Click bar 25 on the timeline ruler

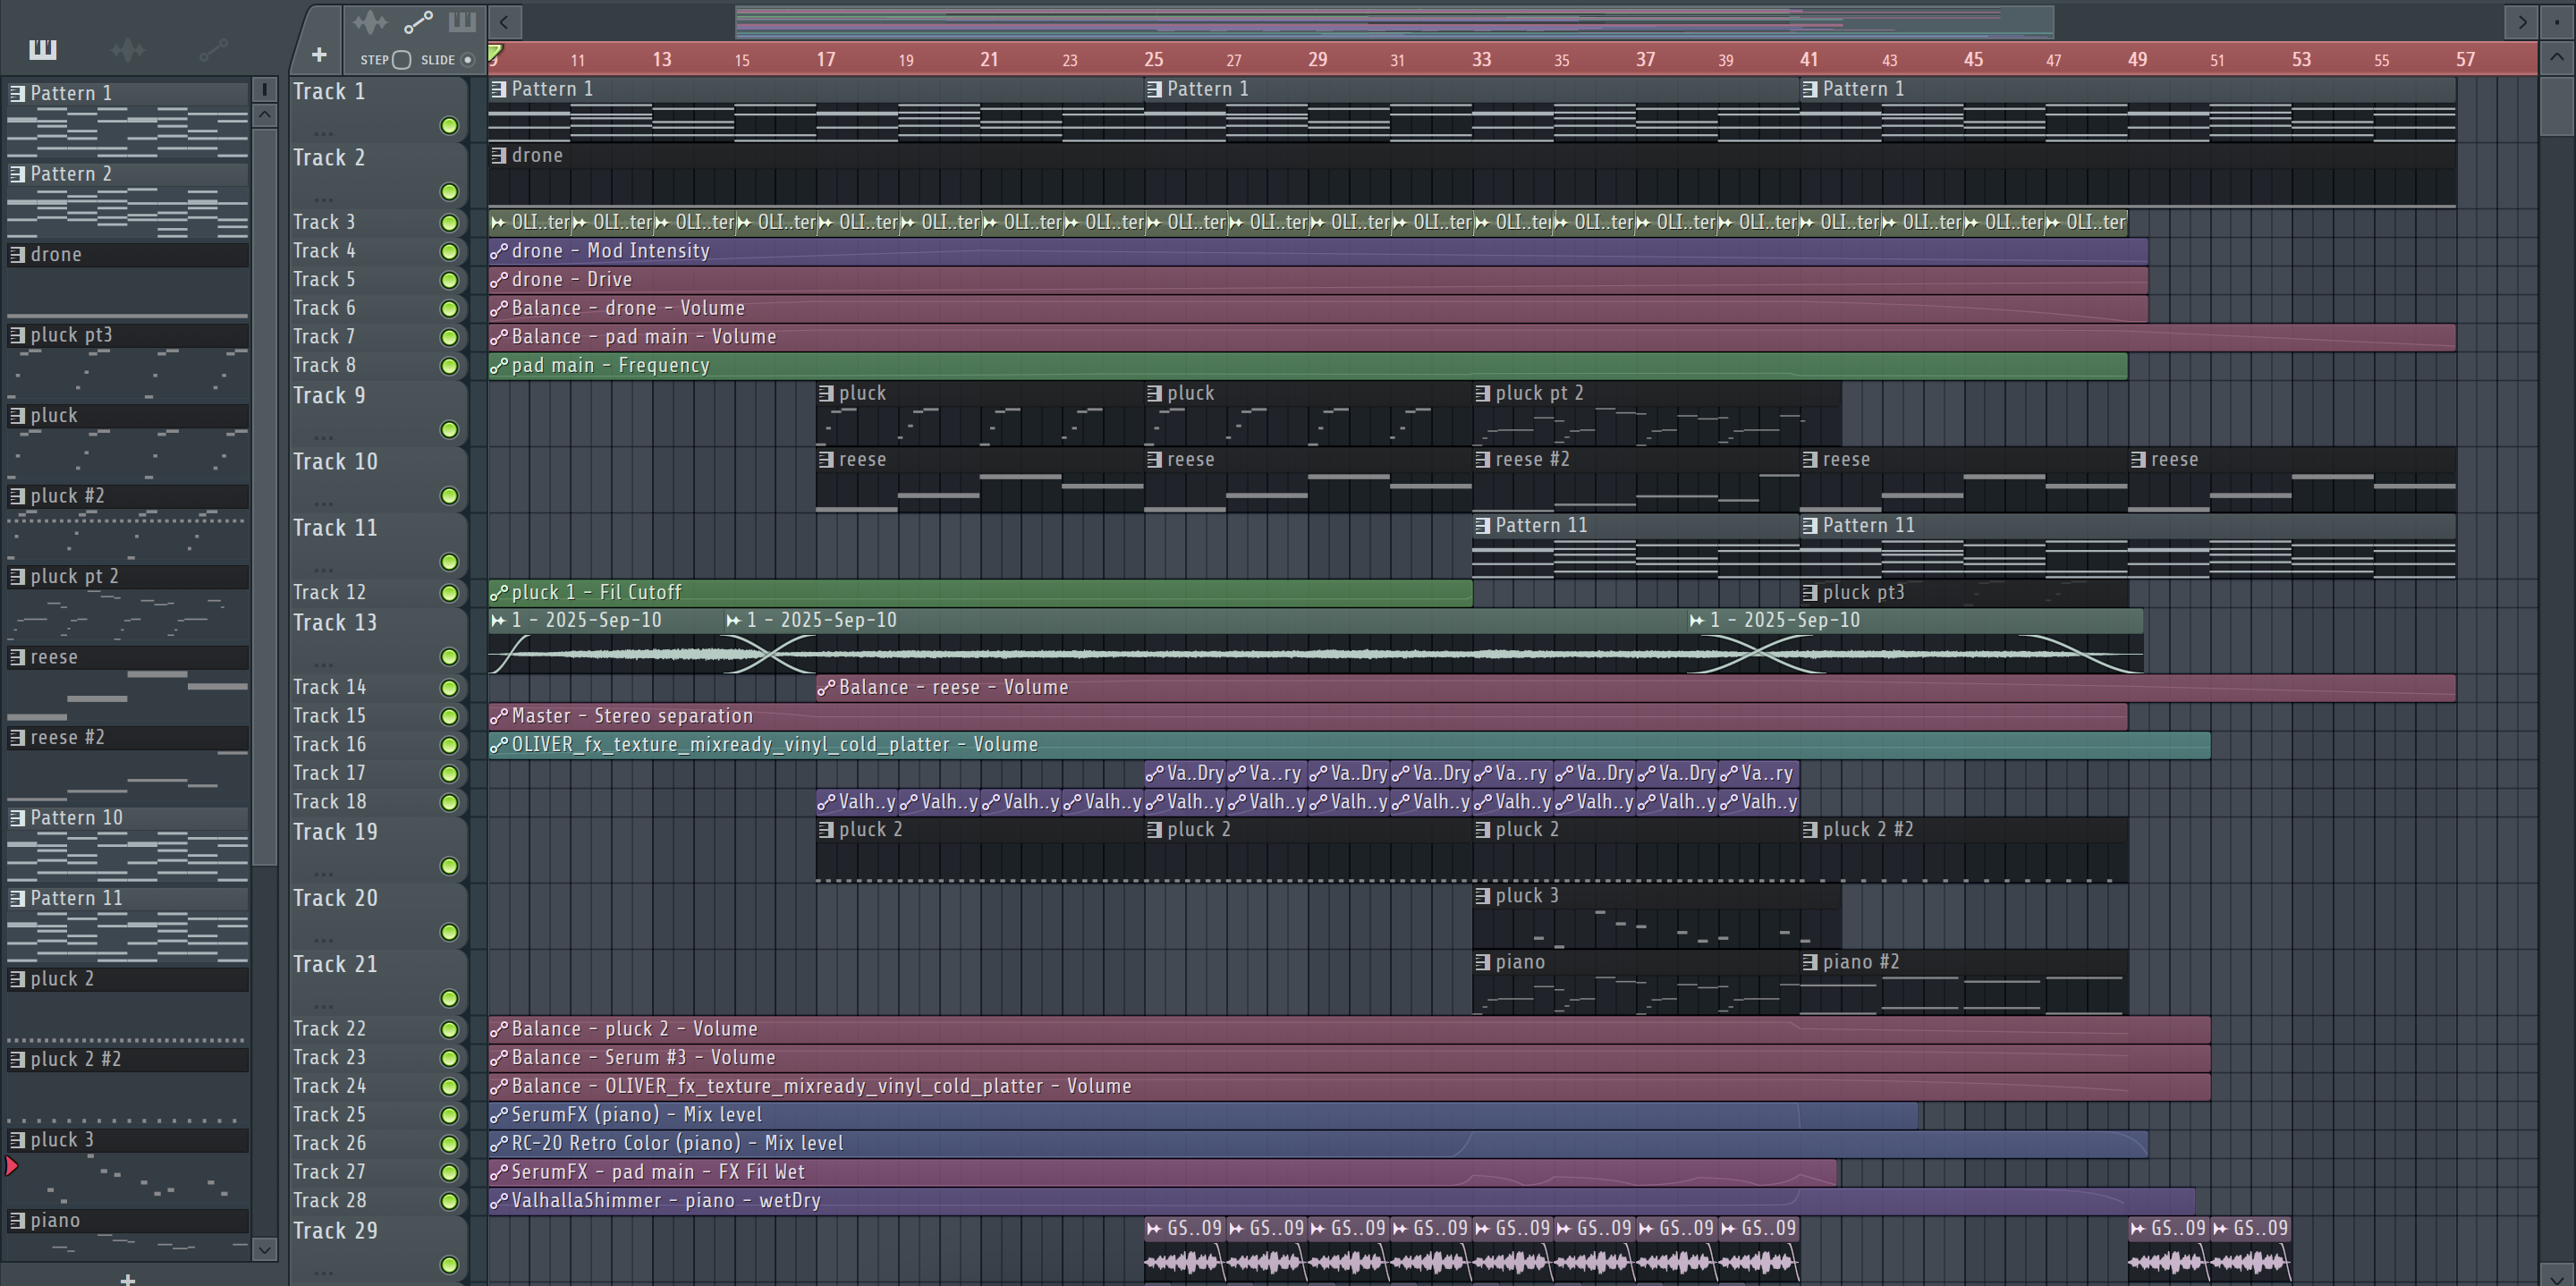point(1153,60)
